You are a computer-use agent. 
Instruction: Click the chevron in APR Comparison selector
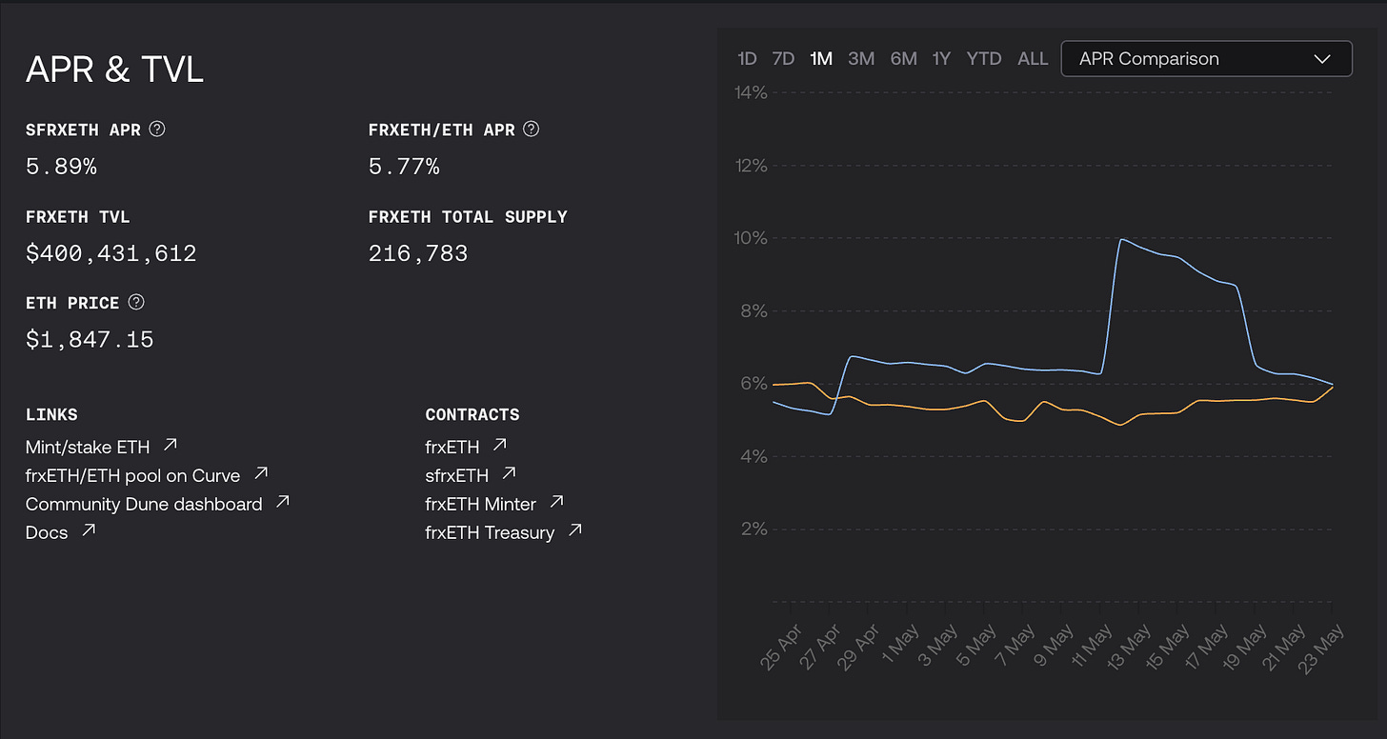[x=1322, y=59]
